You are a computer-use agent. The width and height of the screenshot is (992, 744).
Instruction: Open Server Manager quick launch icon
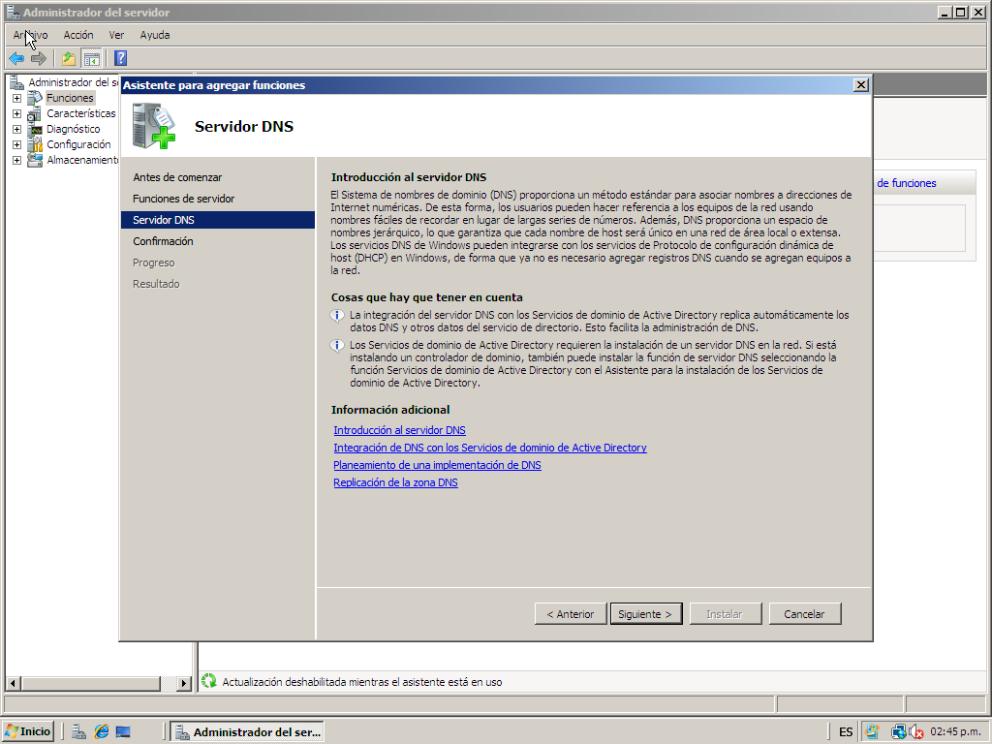point(79,732)
